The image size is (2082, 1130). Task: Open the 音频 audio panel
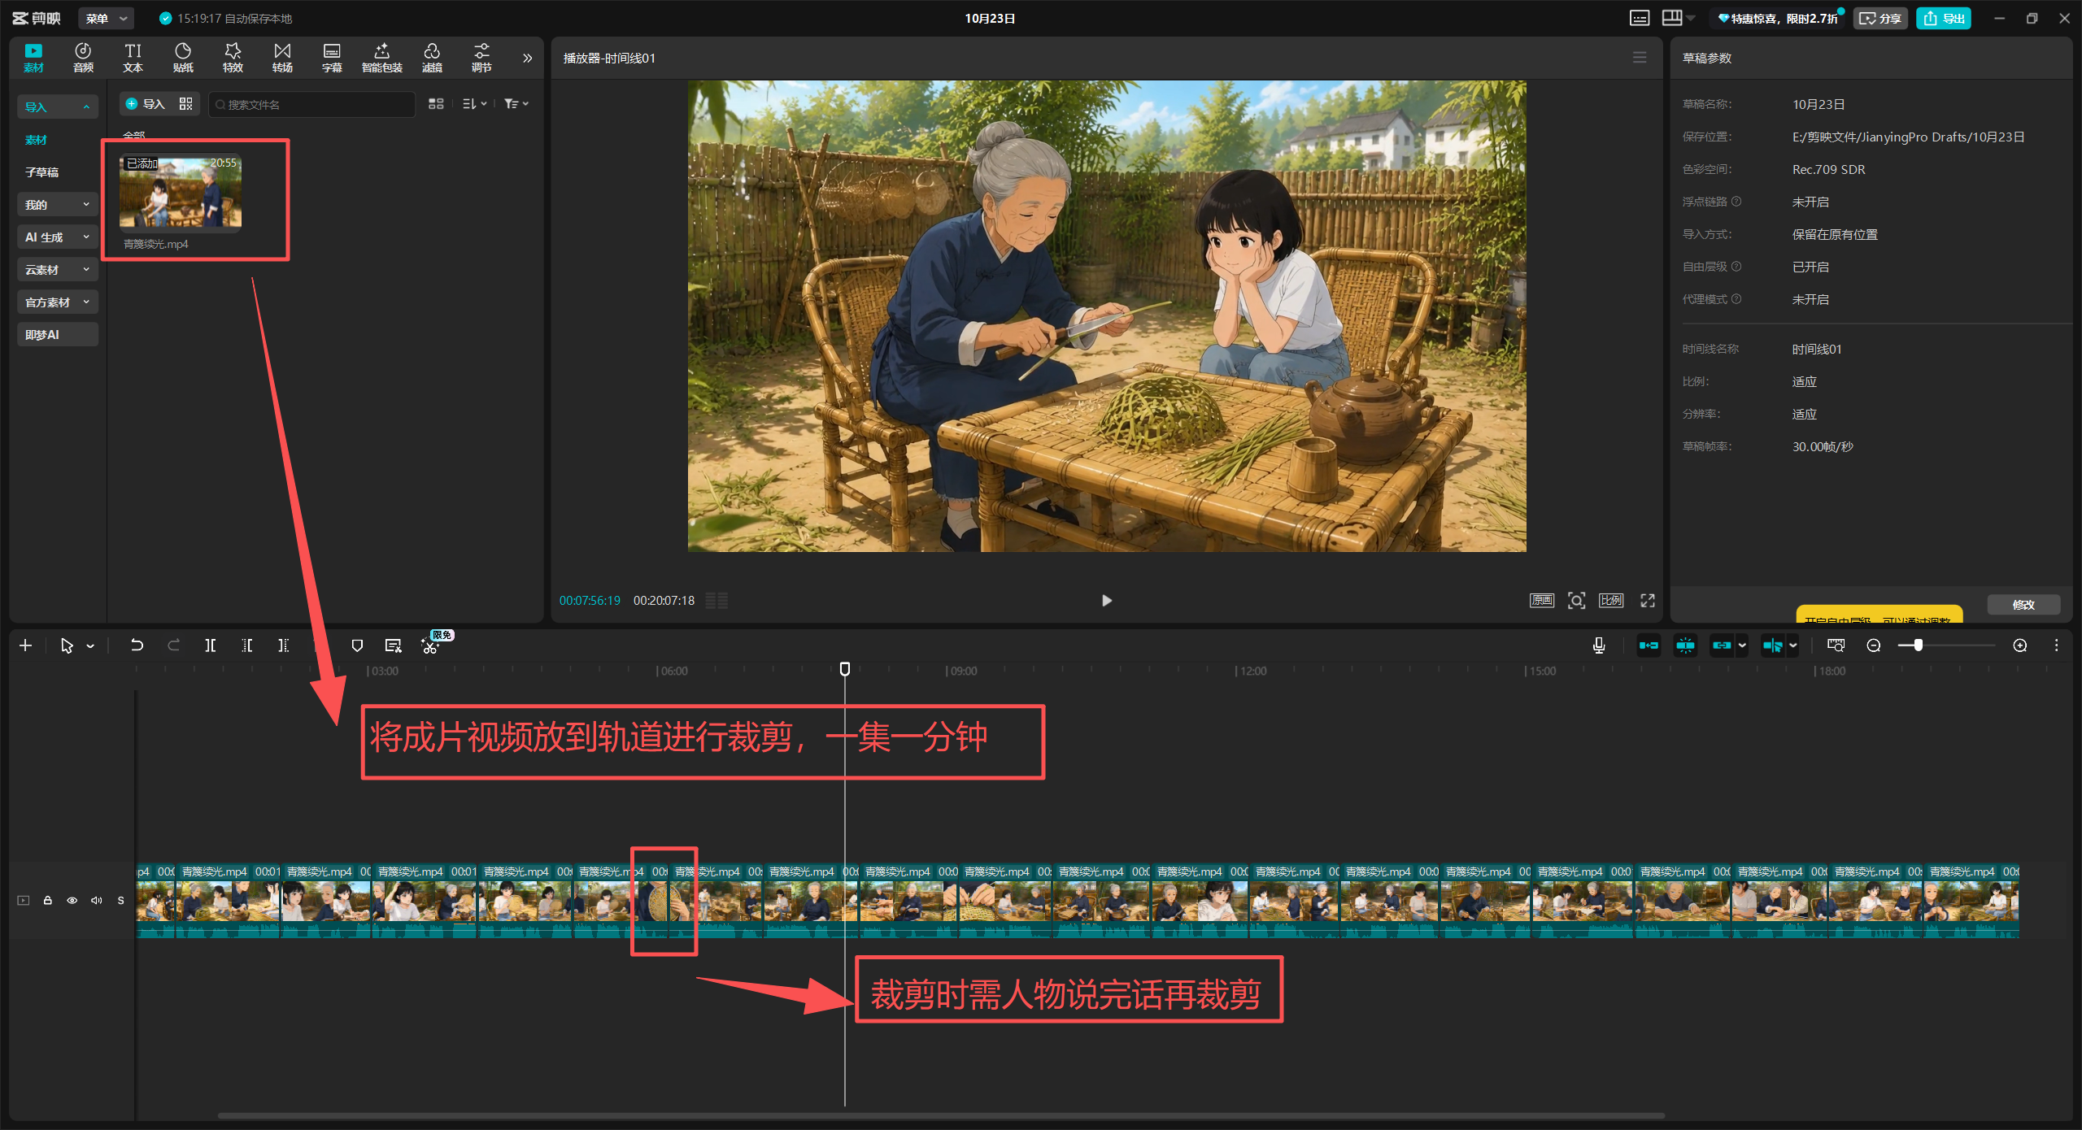click(x=83, y=58)
